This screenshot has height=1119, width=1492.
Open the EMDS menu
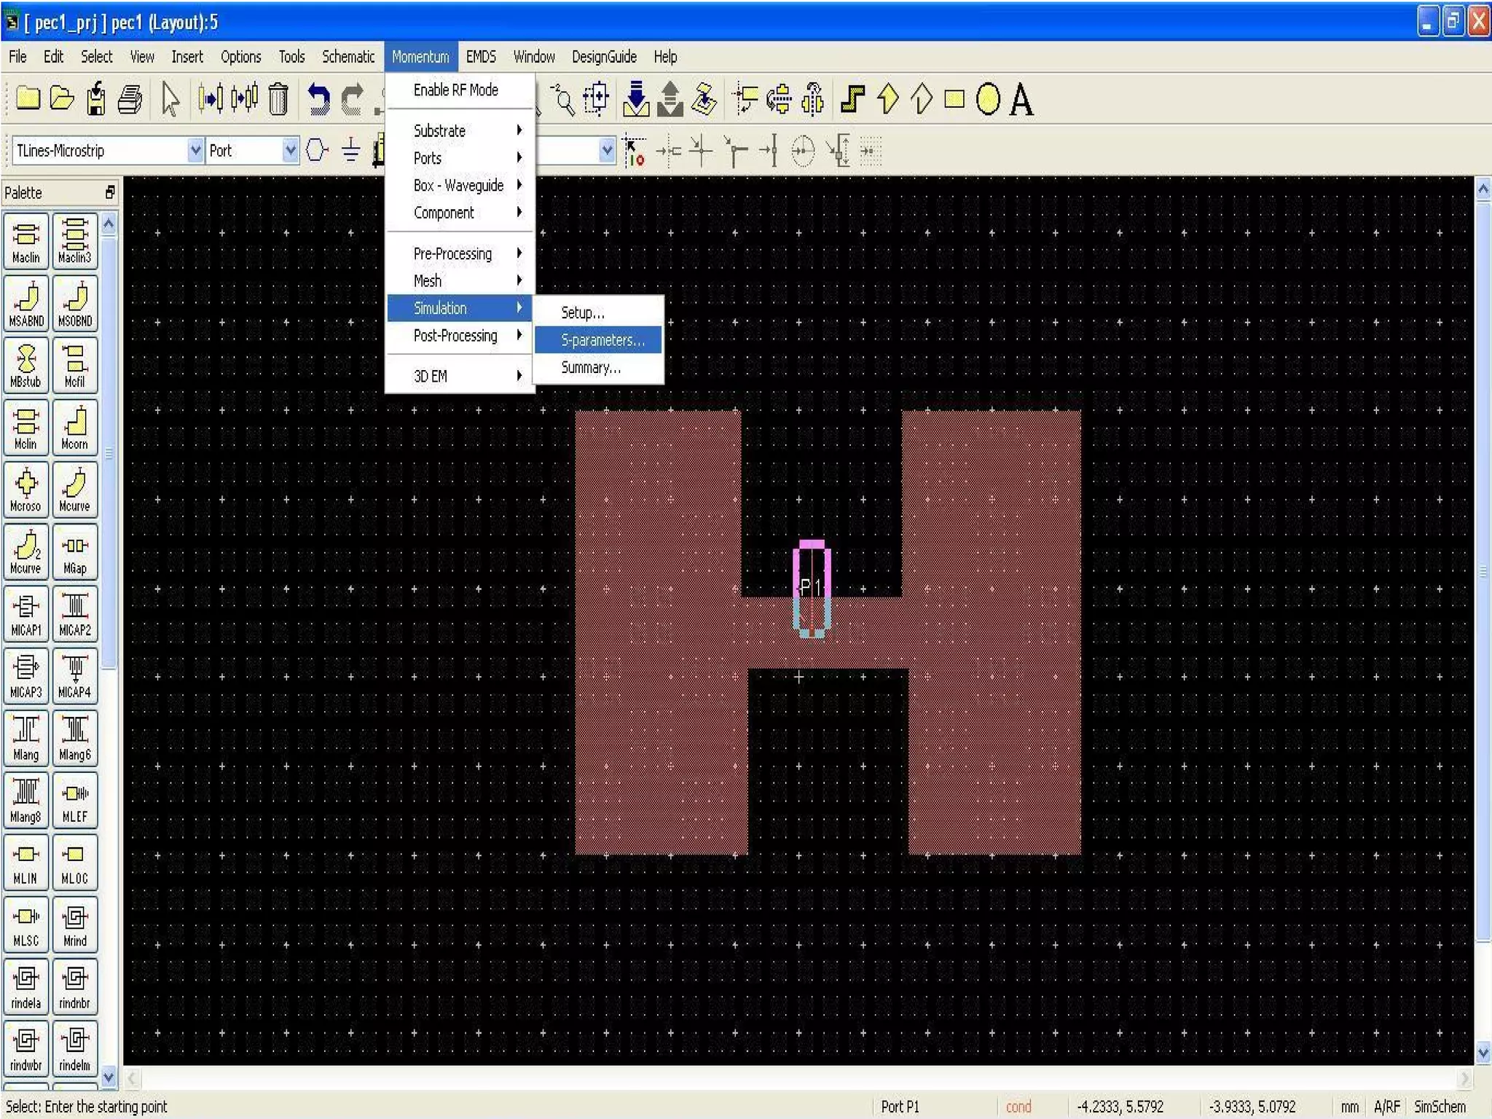click(x=481, y=57)
